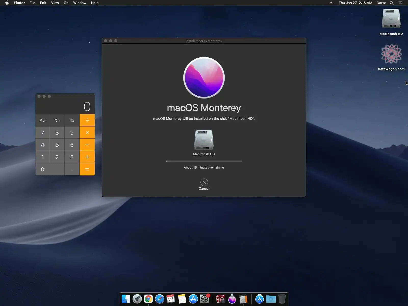This screenshot has width=408, height=306.
Task: Open App Store icon beside Notes in Dock
Action: pos(193,299)
